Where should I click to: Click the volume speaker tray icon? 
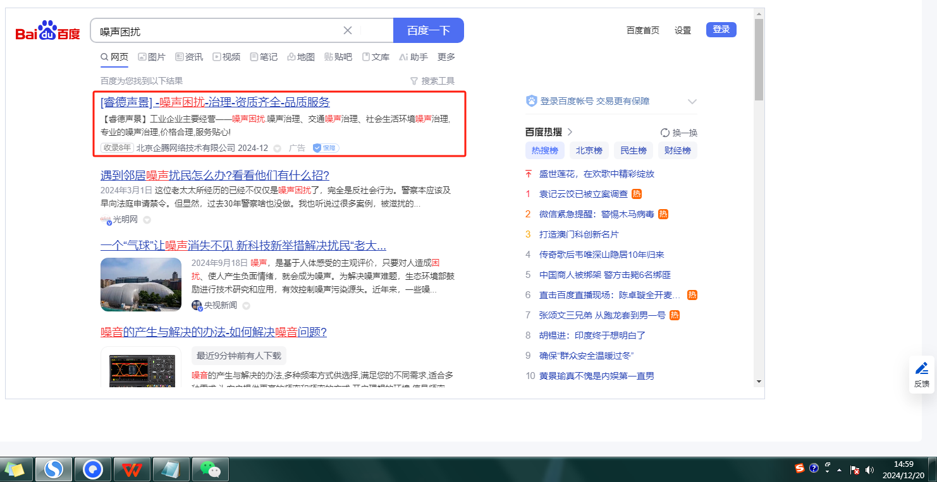[869, 470]
